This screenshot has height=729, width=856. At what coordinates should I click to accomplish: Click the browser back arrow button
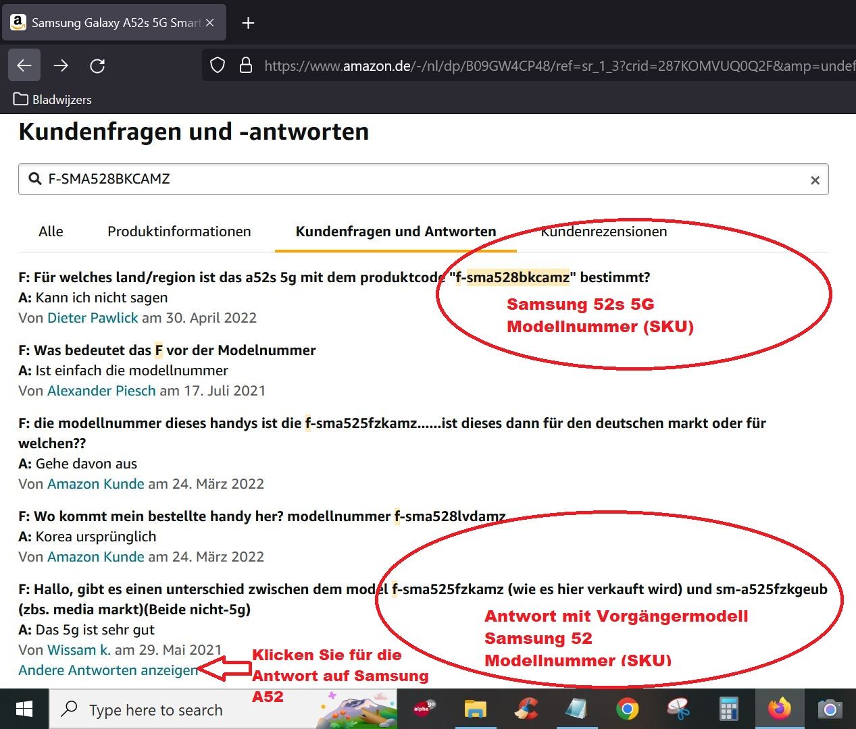pos(24,65)
